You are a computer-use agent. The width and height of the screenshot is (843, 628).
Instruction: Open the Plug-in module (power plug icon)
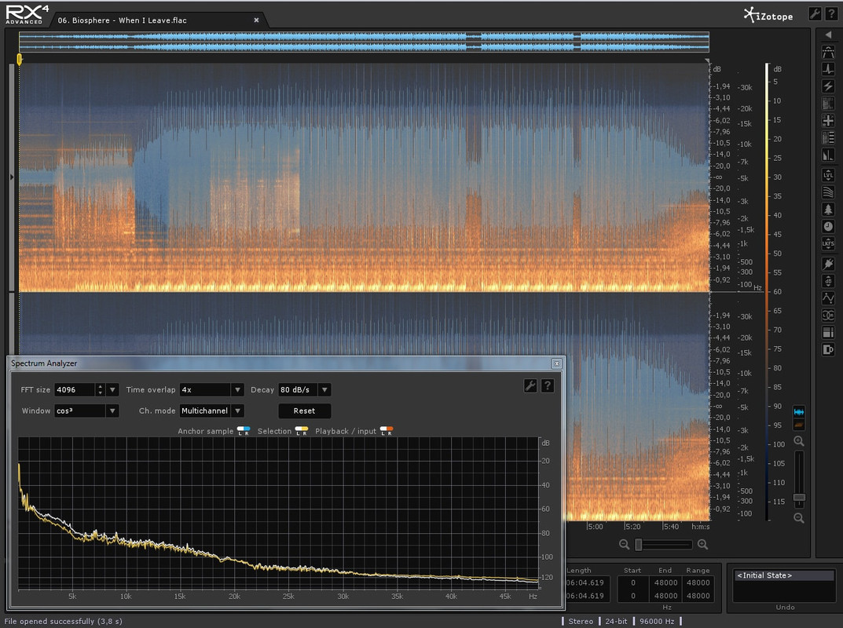click(x=828, y=264)
